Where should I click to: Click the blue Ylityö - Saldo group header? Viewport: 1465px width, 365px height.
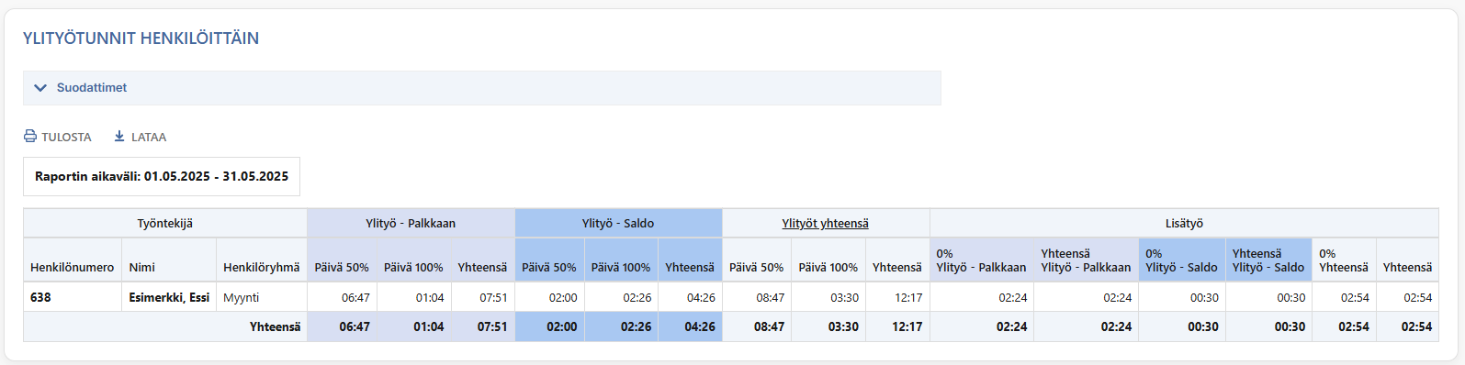(x=618, y=223)
